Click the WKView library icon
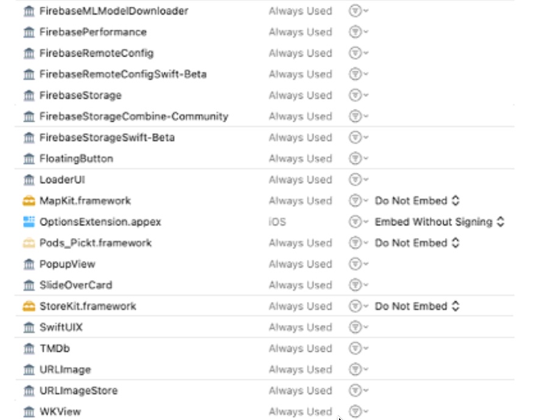The image size is (554, 420). (29, 412)
